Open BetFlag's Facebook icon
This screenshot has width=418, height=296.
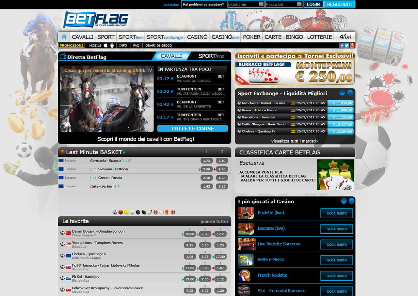coord(342,45)
